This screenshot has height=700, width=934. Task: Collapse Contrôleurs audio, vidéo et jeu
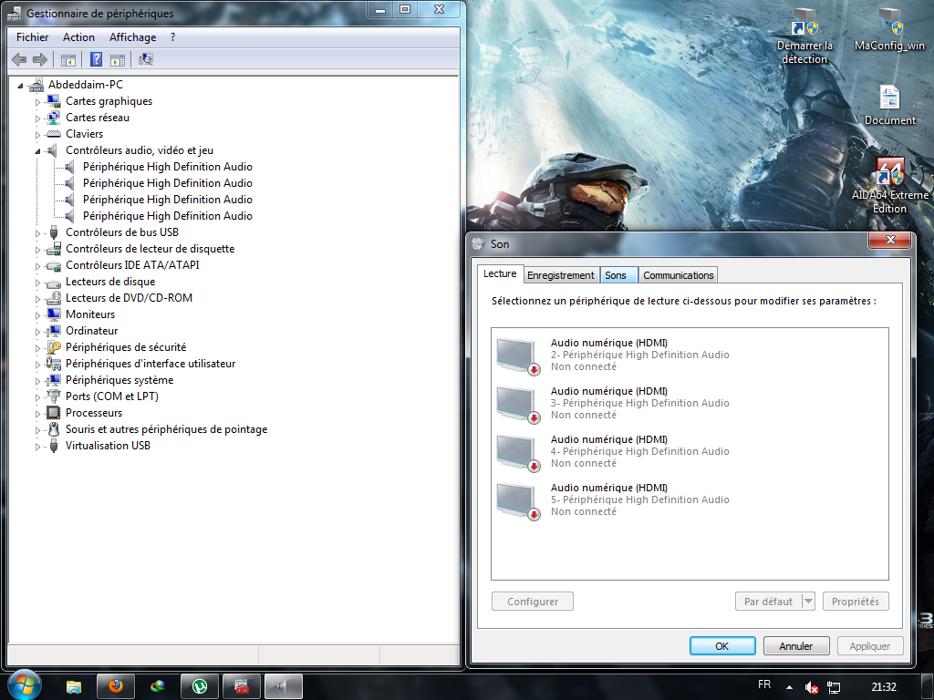click(x=37, y=151)
